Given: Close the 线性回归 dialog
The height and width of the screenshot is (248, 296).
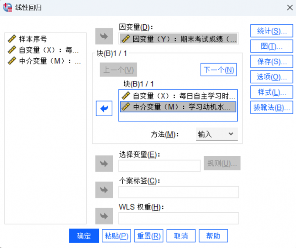Looking at the screenshot, I should [290, 7].
